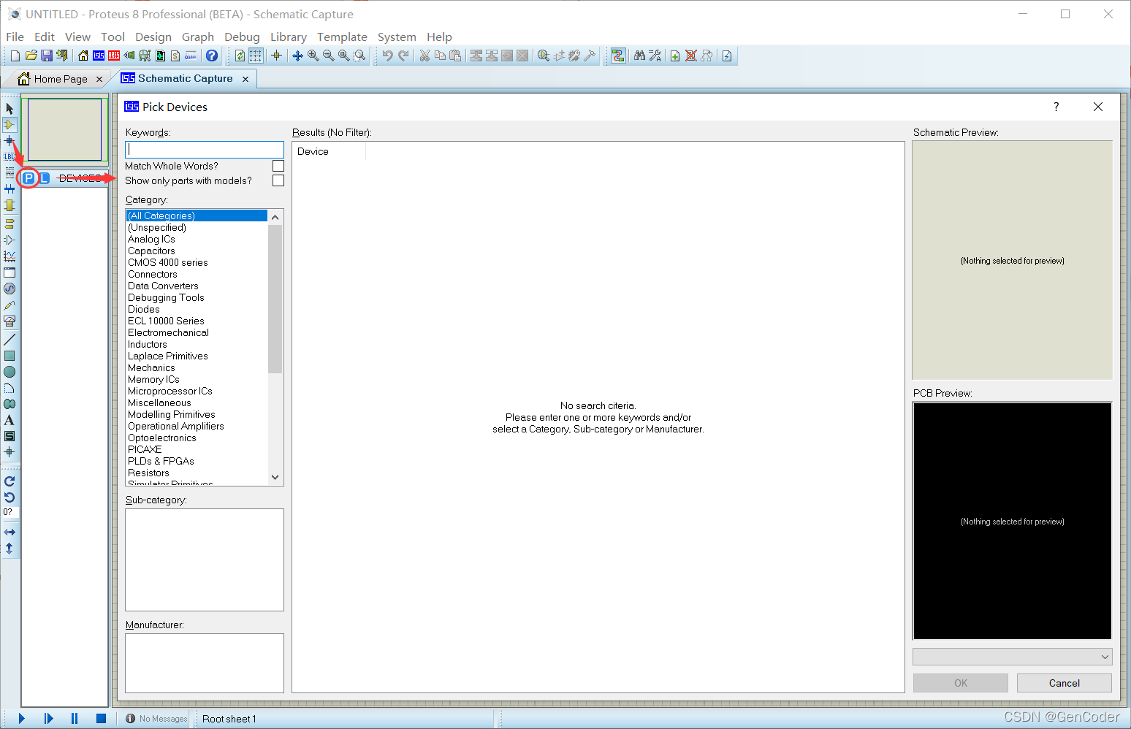Image resolution: width=1131 pixels, height=729 pixels.
Task: Choose the Wire Label LBL tool
Action: click(9, 157)
